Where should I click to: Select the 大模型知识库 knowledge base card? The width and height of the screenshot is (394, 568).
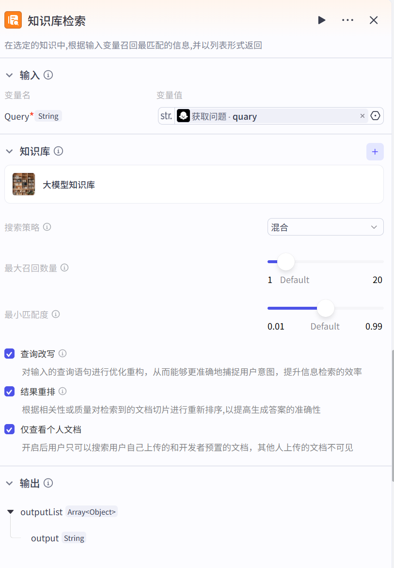pyautogui.click(x=194, y=184)
